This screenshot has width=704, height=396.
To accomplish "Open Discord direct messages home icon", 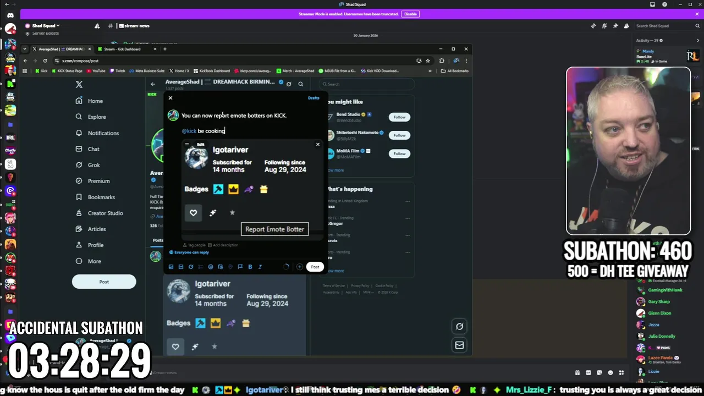I will [10, 15].
